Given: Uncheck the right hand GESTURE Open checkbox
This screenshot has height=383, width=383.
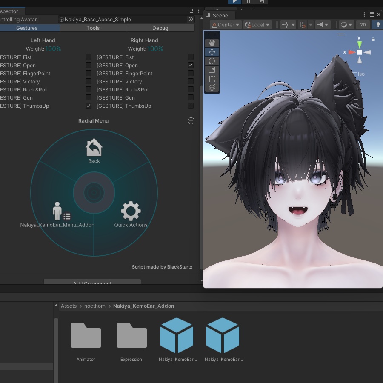Looking at the screenshot, I should [x=190, y=65].
